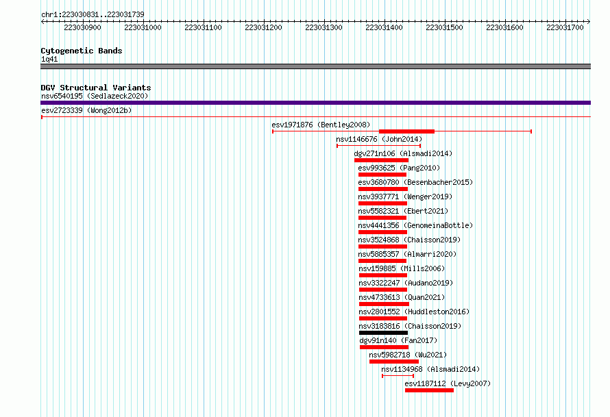Click ruler position 223031200
Viewport: 610px width, 417px height.
click(x=263, y=27)
